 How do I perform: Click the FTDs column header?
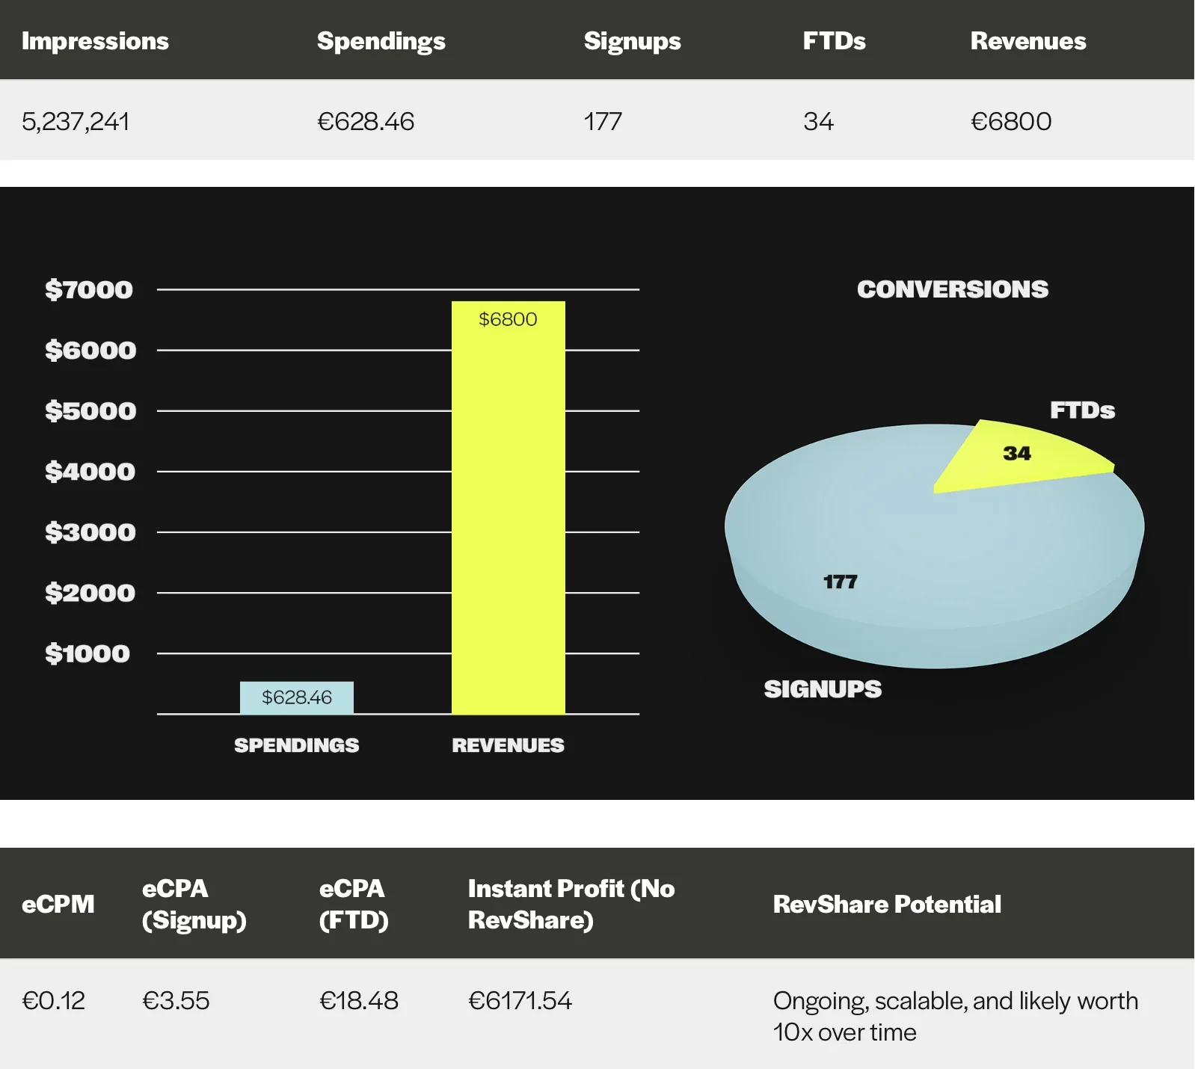[x=834, y=41]
